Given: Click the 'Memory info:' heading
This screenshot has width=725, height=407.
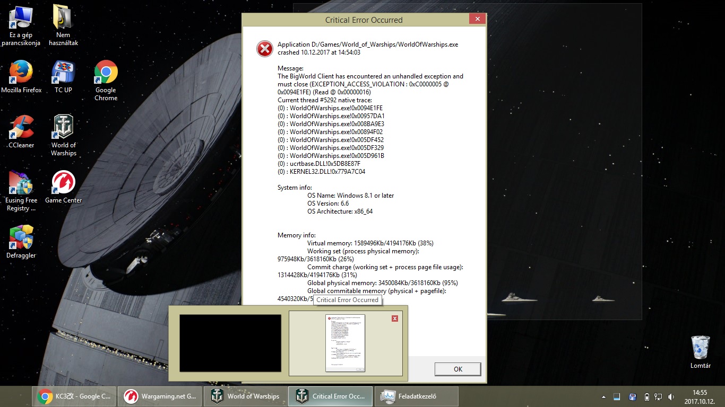Looking at the screenshot, I should (x=297, y=235).
